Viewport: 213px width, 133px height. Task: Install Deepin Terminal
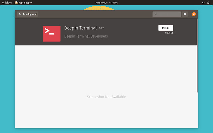[x=166, y=28]
